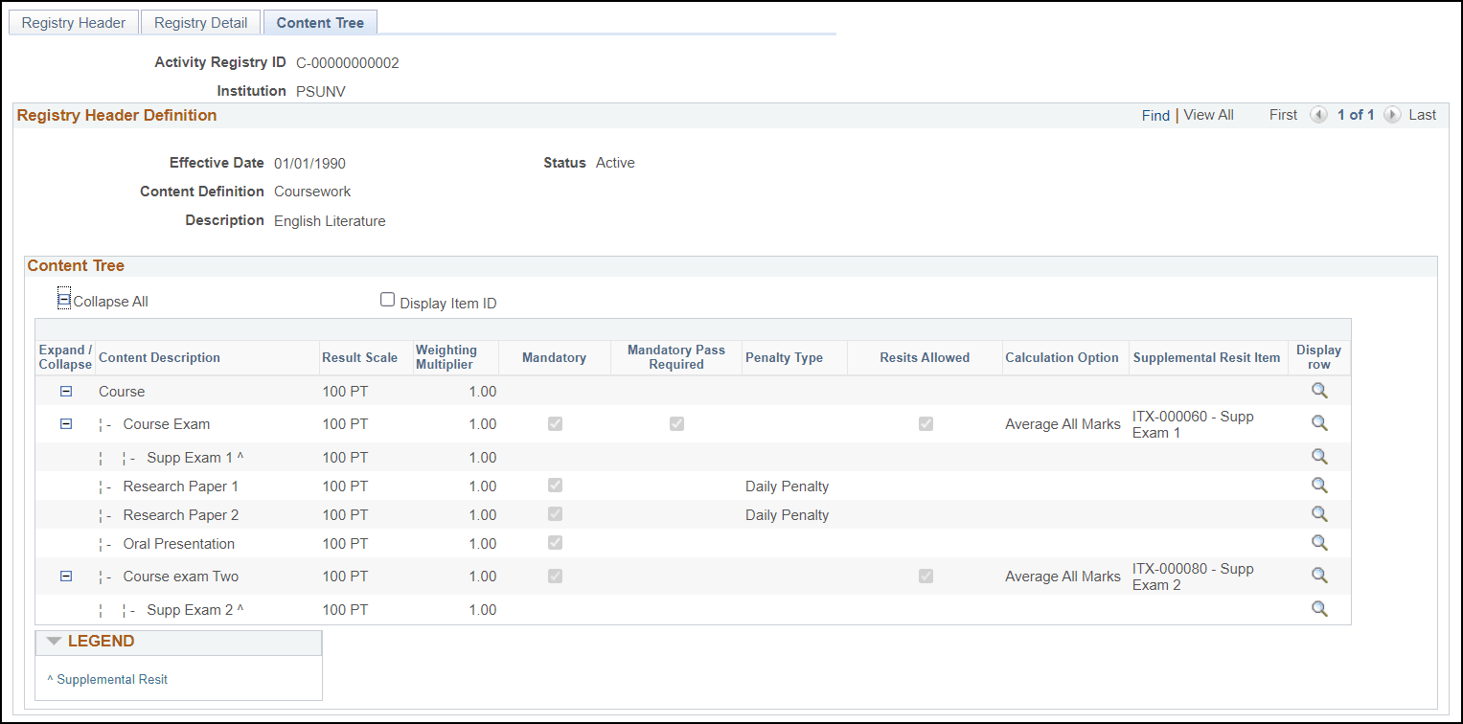Select the Oral Presentation tree row
1463x724 pixels.
693,543
